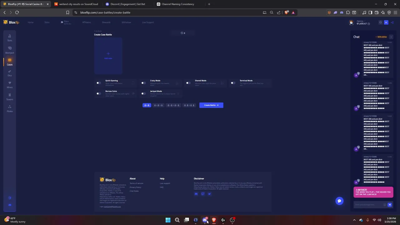Open the Brave wallet icon
This screenshot has width=400, height=225.
(x=377, y=12)
